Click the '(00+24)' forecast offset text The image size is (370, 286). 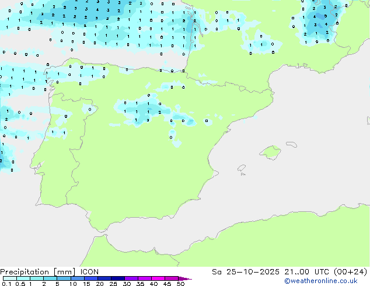pos(350,272)
